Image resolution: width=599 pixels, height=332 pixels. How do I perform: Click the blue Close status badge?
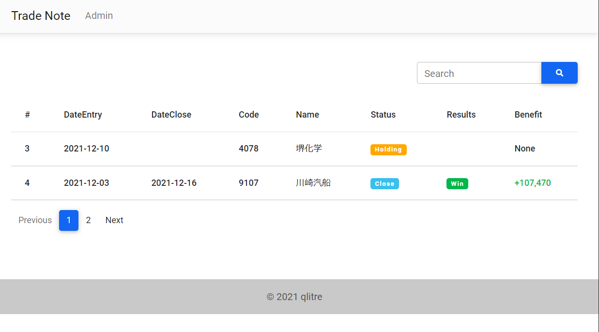pyautogui.click(x=384, y=184)
